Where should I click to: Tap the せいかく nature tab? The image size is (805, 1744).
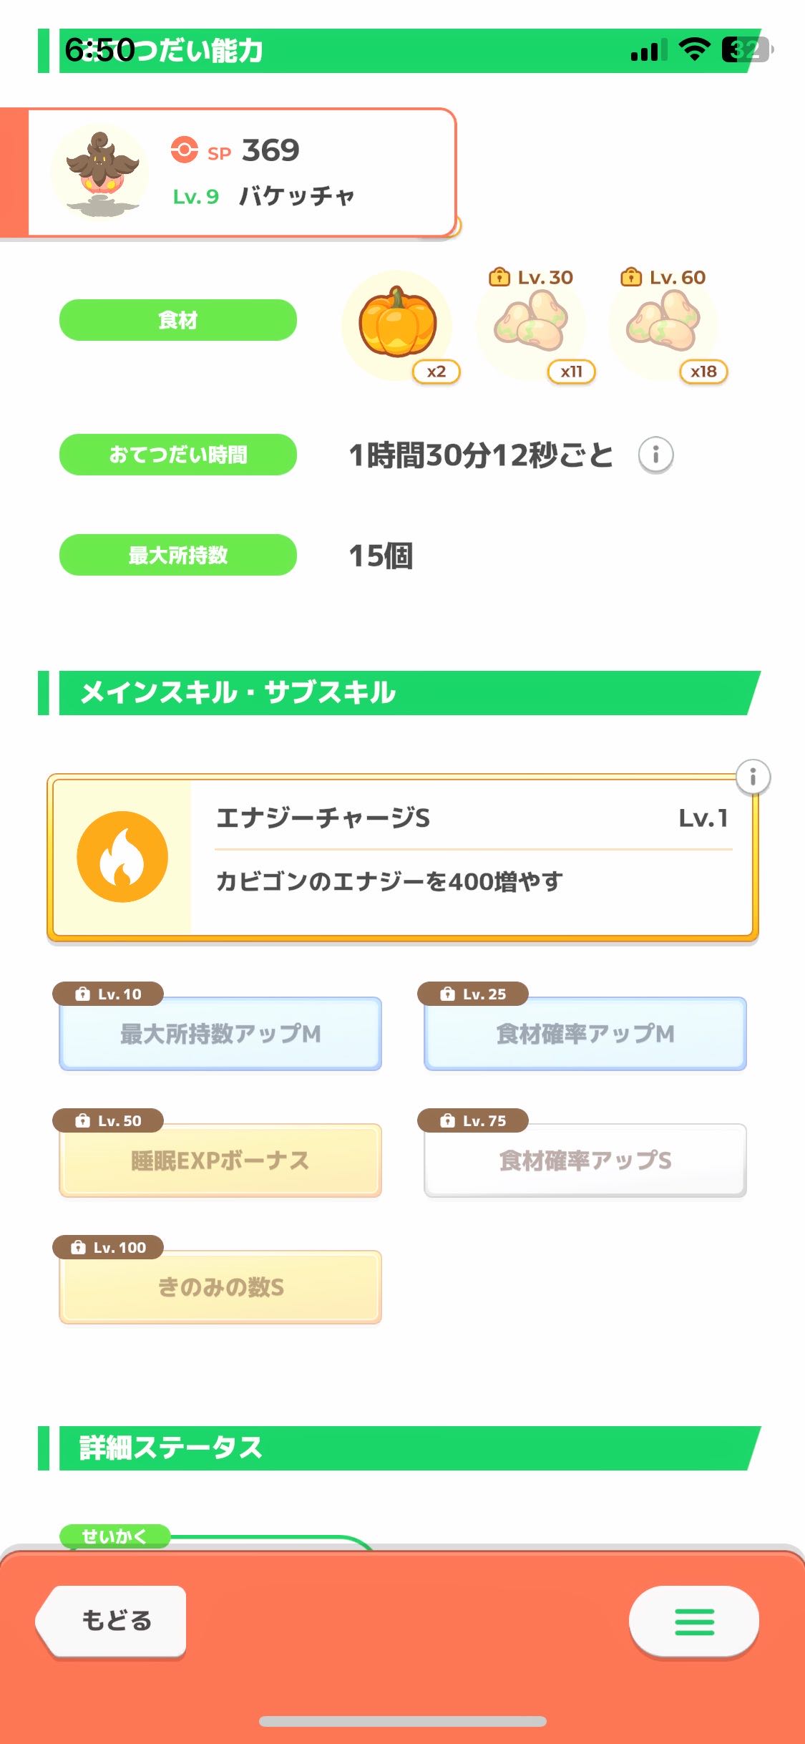pyautogui.click(x=114, y=1536)
